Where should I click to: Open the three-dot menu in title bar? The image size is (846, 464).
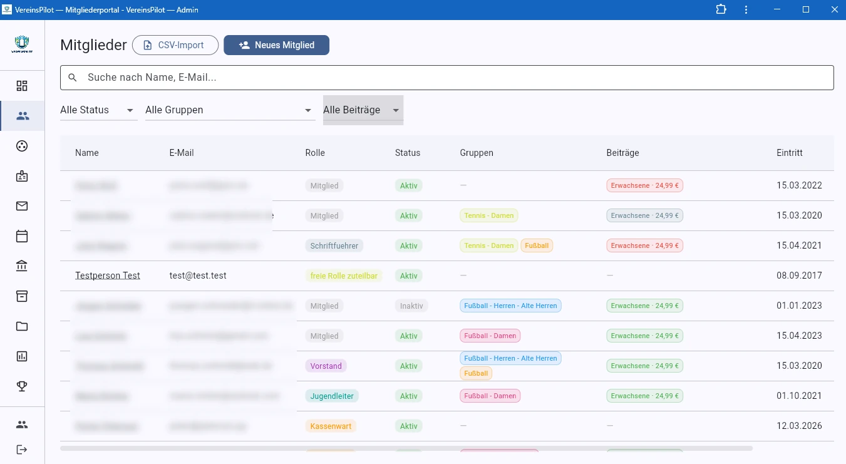point(746,9)
